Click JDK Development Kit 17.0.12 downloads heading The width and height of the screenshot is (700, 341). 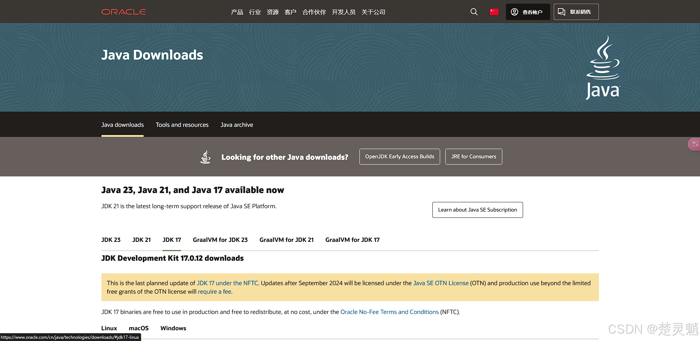[173, 258]
